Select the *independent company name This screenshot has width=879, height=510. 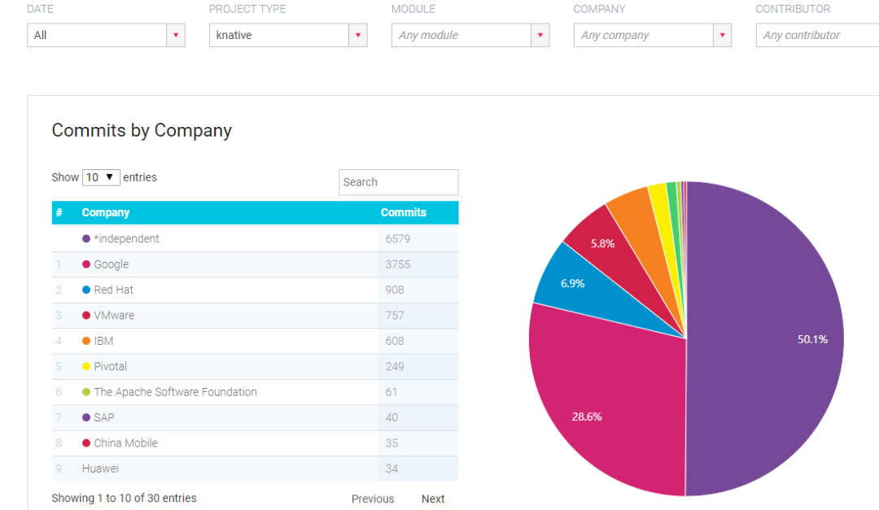pyautogui.click(x=126, y=239)
